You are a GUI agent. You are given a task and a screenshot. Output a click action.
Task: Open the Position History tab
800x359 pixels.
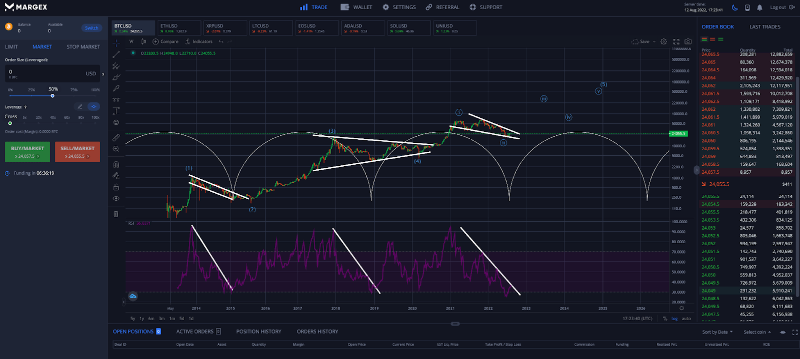[258, 332]
